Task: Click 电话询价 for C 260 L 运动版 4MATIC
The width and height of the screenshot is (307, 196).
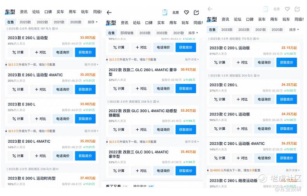Action: (x=264, y=158)
